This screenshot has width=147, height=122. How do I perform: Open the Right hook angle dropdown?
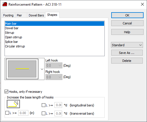[54, 77]
